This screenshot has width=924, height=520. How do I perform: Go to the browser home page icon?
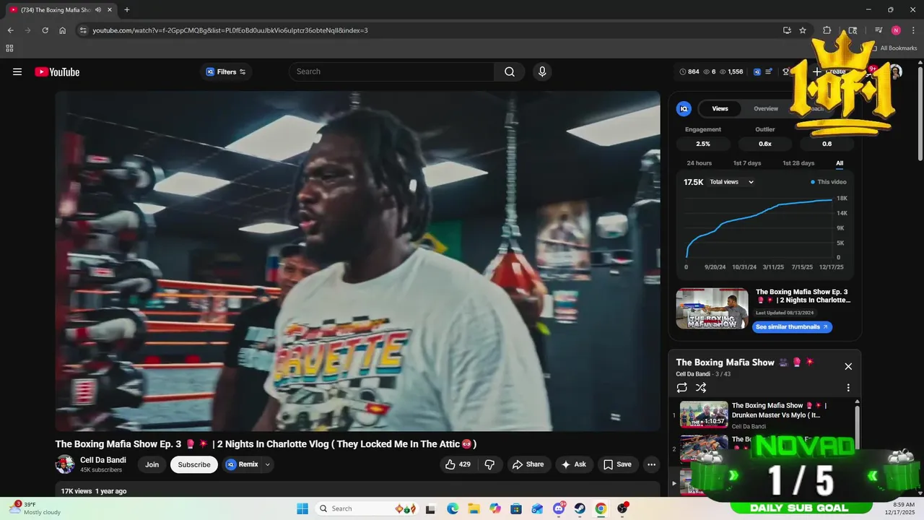coord(63,30)
